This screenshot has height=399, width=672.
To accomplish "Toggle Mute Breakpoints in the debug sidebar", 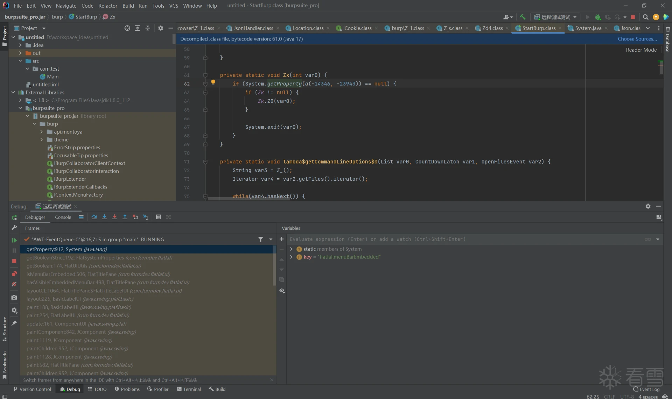I will [14, 284].
